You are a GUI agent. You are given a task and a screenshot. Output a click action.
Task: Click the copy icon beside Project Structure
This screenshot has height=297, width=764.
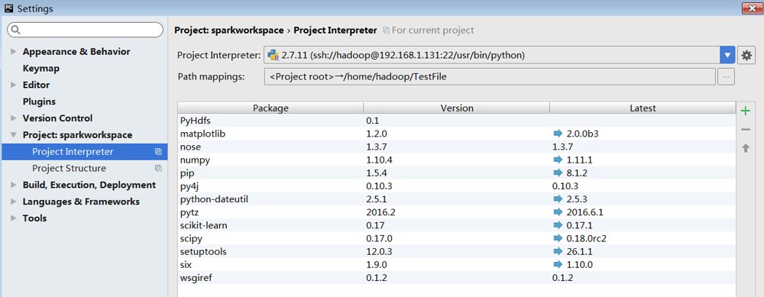(x=158, y=169)
